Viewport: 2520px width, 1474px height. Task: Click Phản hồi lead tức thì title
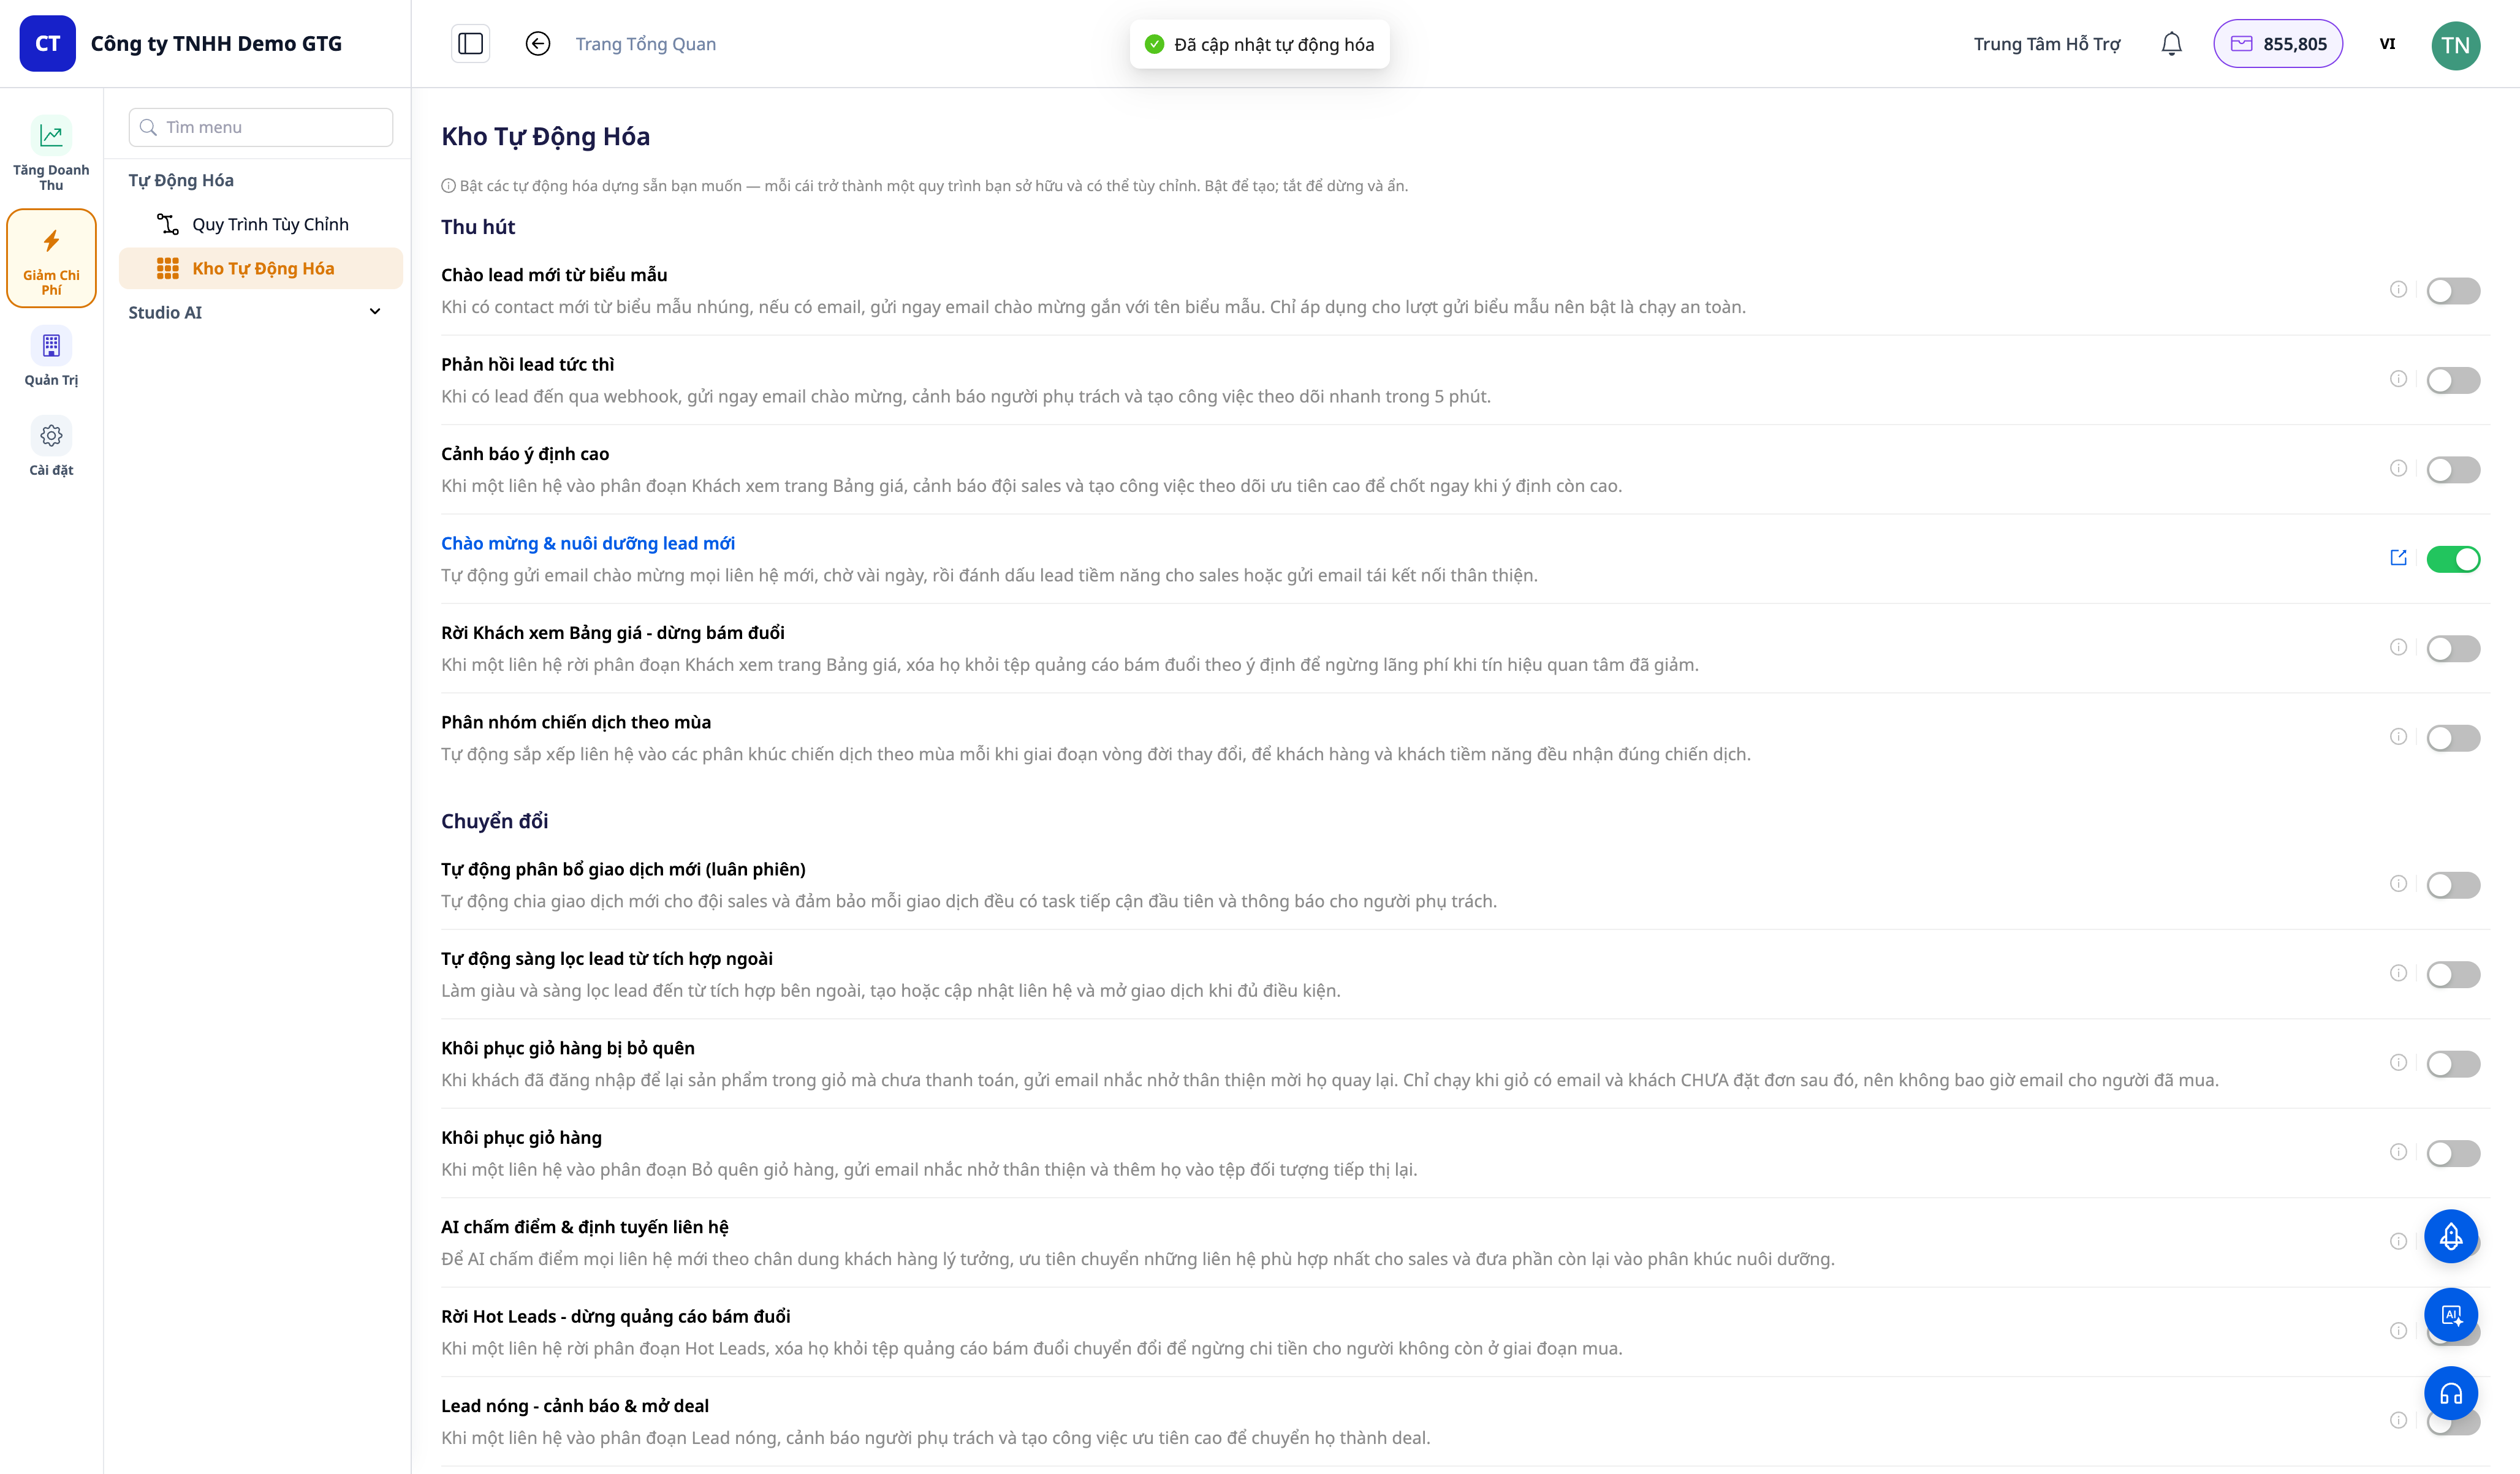(527, 364)
